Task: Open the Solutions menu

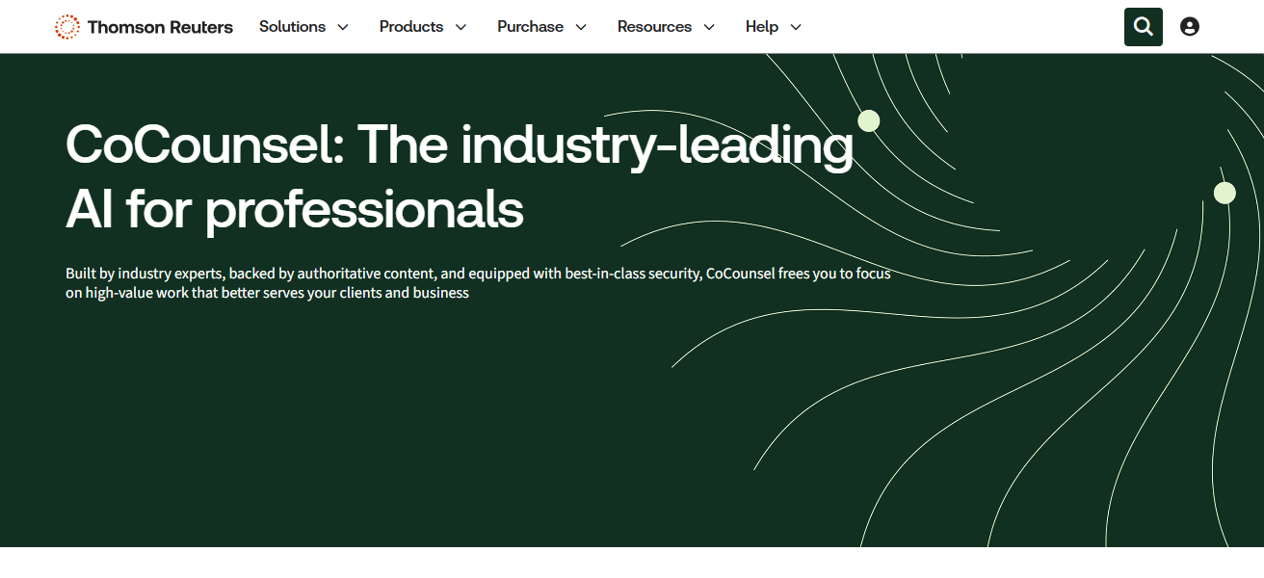Action: click(292, 27)
